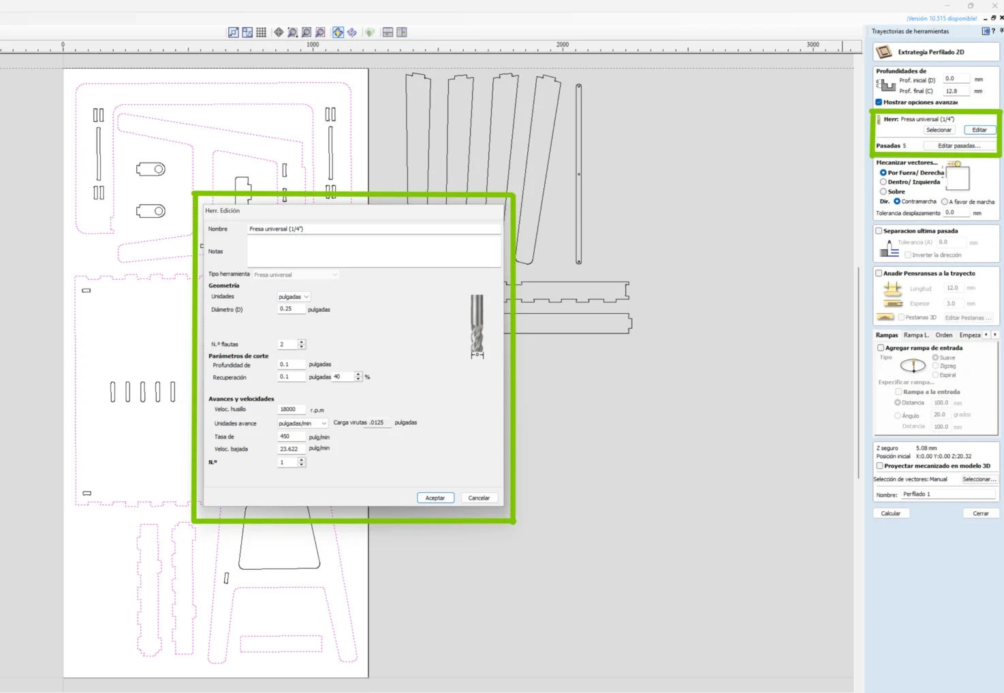Click the blue dock icon beside Trayectorias header
The width and height of the screenshot is (1004, 693).
[x=985, y=31]
